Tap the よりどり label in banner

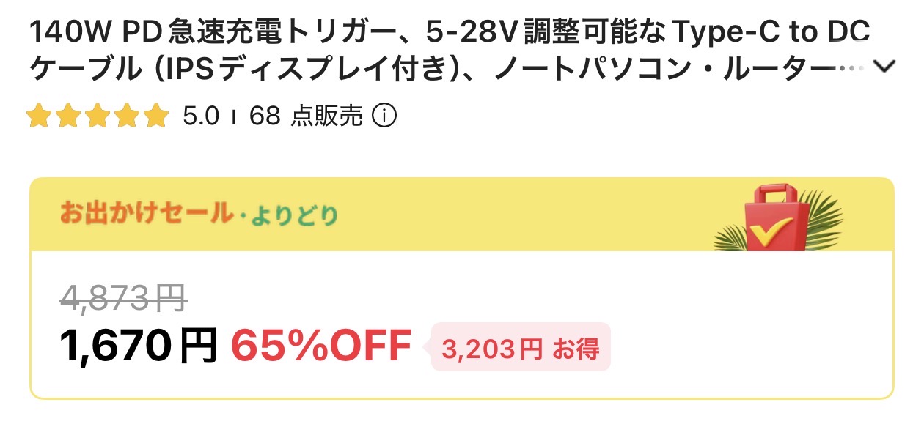pos(295,215)
